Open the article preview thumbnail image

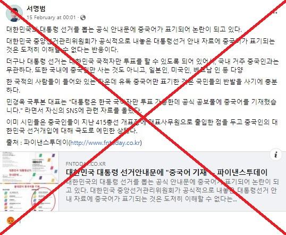click(29, 181)
